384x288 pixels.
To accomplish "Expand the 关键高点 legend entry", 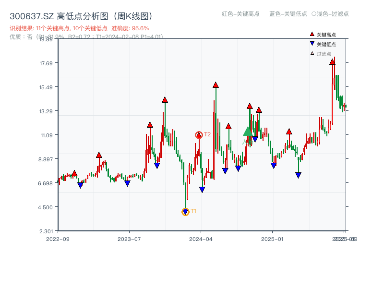I will click(325, 34).
